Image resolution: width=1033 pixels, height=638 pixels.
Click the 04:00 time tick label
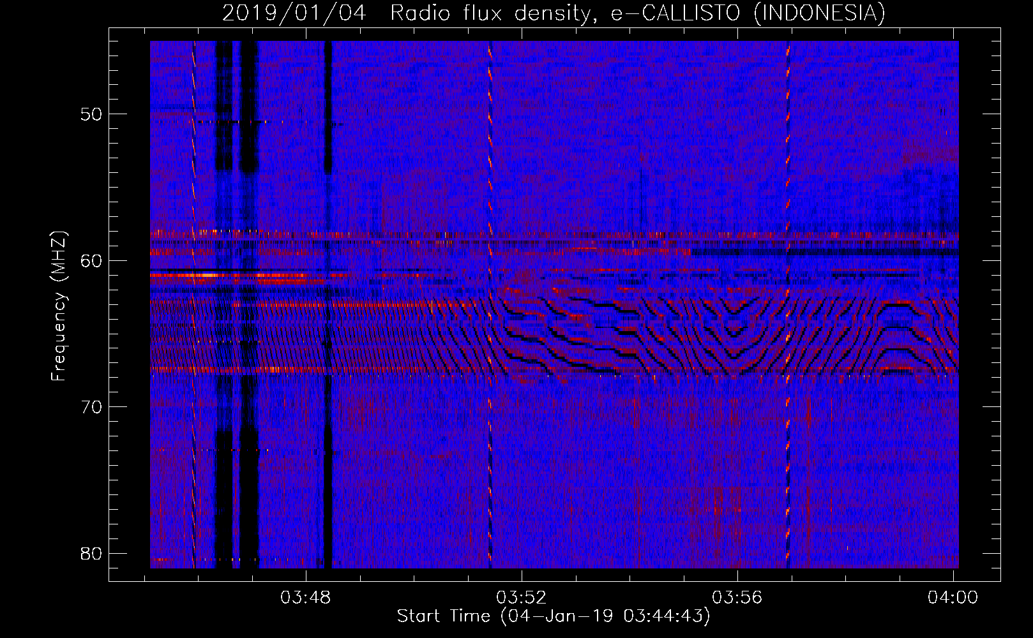[x=953, y=598]
